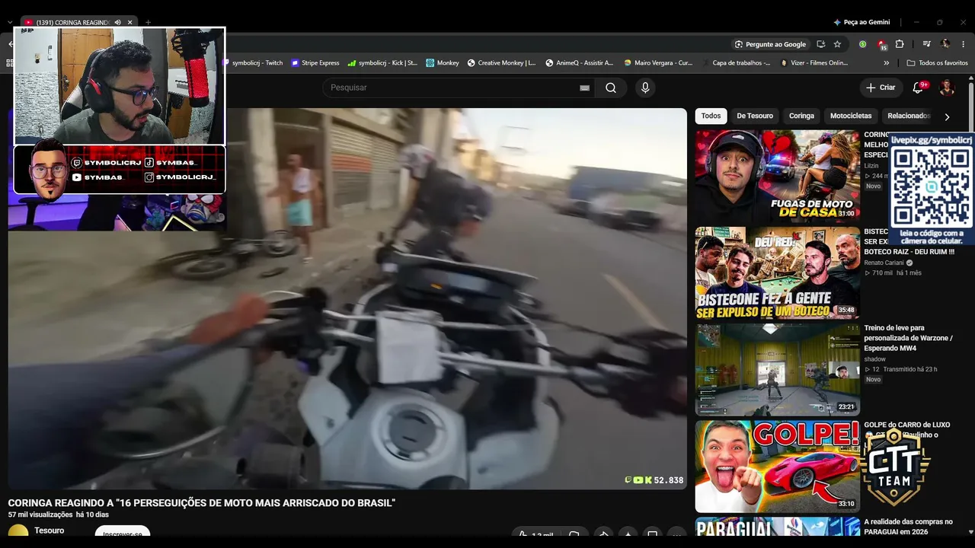Open the Chrome extensions puzzle icon
975x548 pixels.
coord(900,44)
